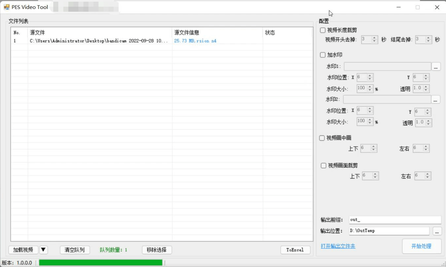The height and width of the screenshot is (267, 446).
Task: Click the green progress bar
Action: click(x=101, y=263)
